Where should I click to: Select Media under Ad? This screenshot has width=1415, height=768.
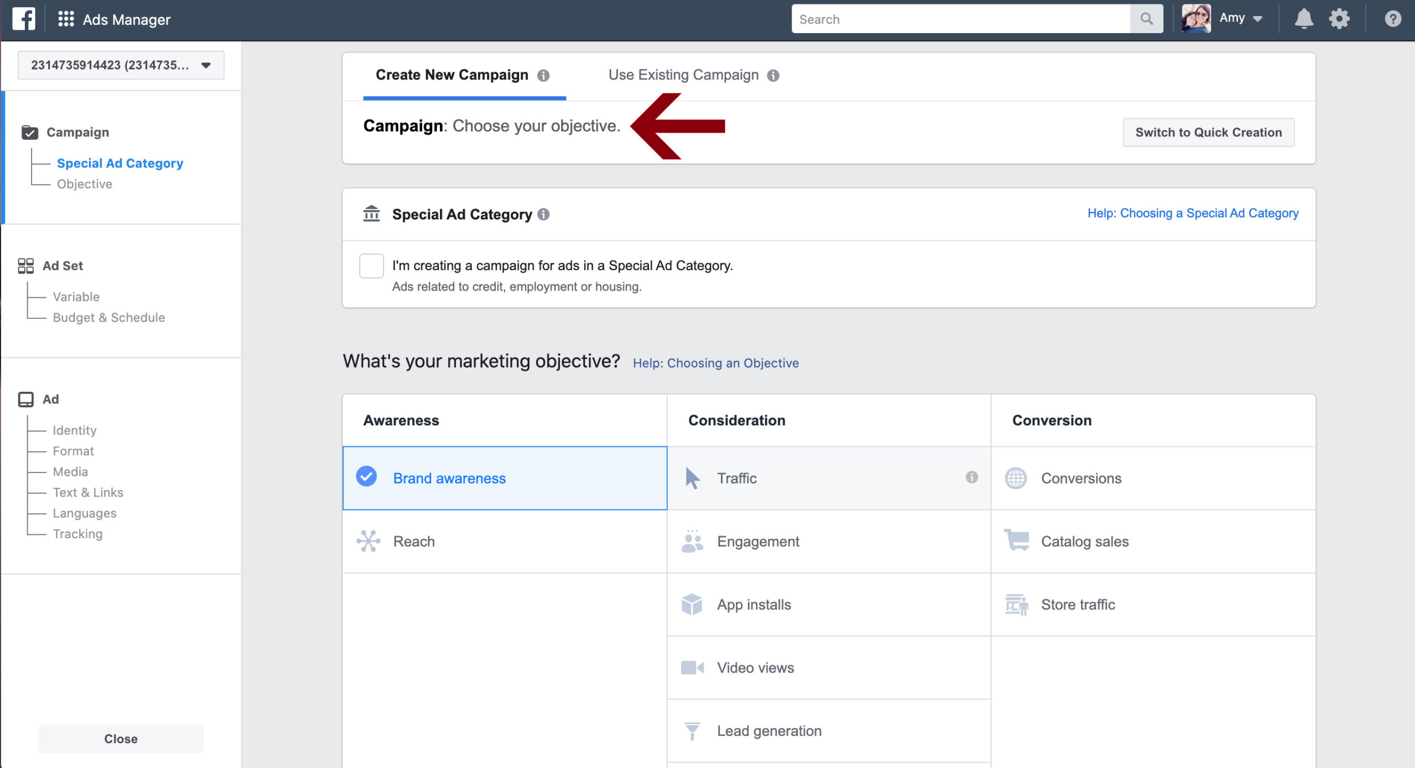pyautogui.click(x=70, y=472)
